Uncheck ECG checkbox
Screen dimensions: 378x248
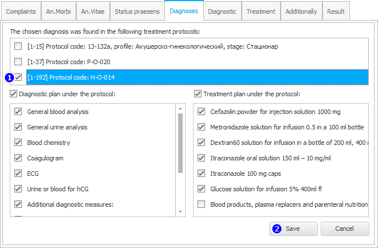pos(18,174)
